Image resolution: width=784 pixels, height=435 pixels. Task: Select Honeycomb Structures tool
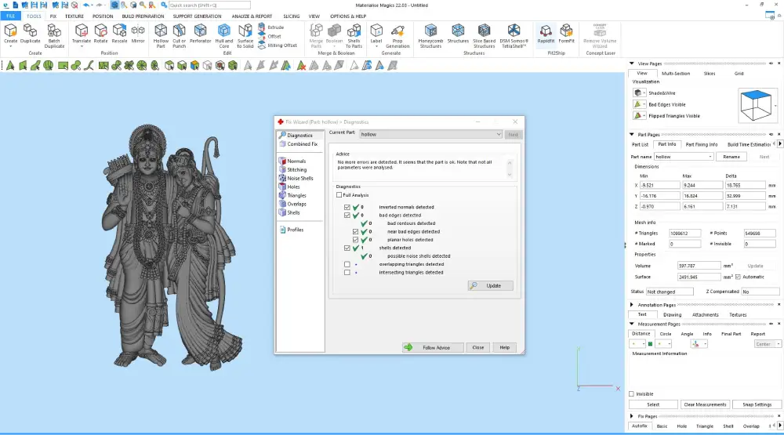pos(430,36)
